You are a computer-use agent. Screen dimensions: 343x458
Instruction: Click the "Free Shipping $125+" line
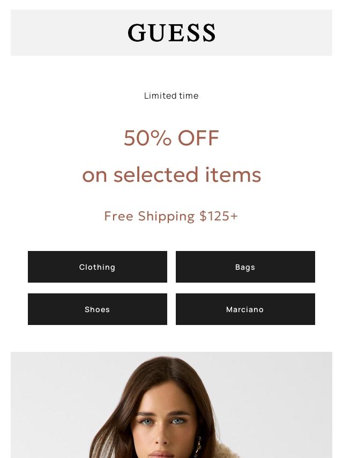coord(171,216)
